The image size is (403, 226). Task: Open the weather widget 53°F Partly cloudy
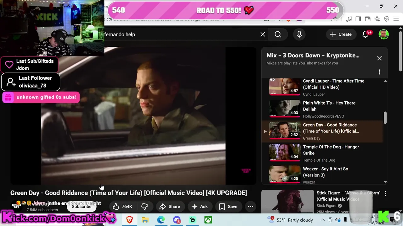pyautogui.click(x=290, y=220)
